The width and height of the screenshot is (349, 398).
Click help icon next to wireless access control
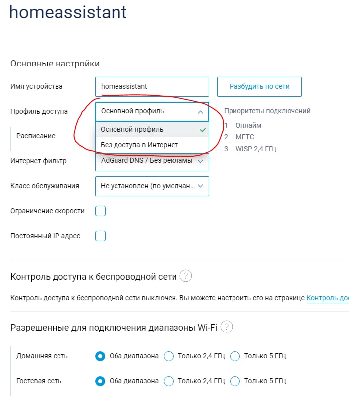point(186,276)
